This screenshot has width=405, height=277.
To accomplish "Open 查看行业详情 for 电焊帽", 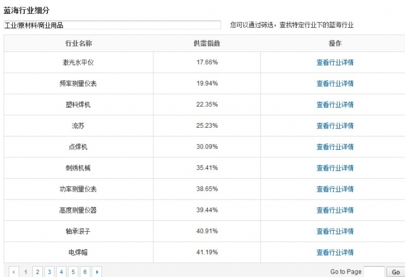I will tap(335, 252).
